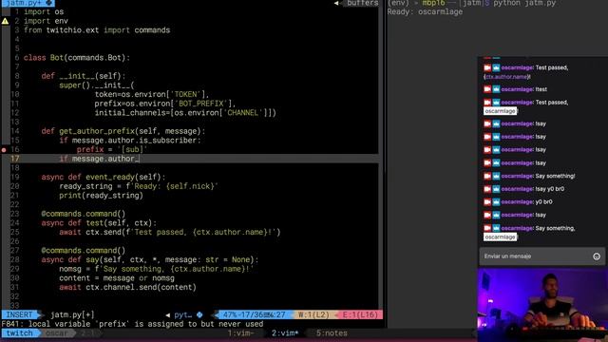Switch to tmux window 1:vim-
The width and height of the screenshot is (608, 342).
pos(240,333)
